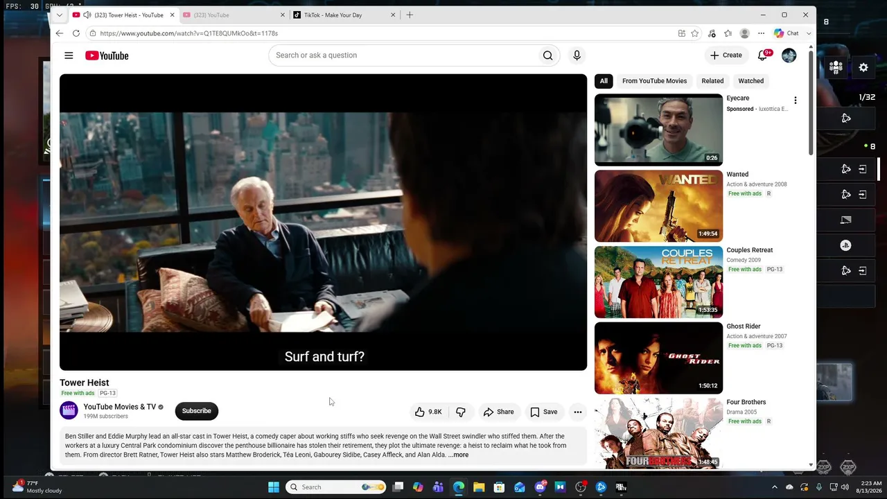
Task: Click the browser address bar URL
Action: click(x=188, y=33)
